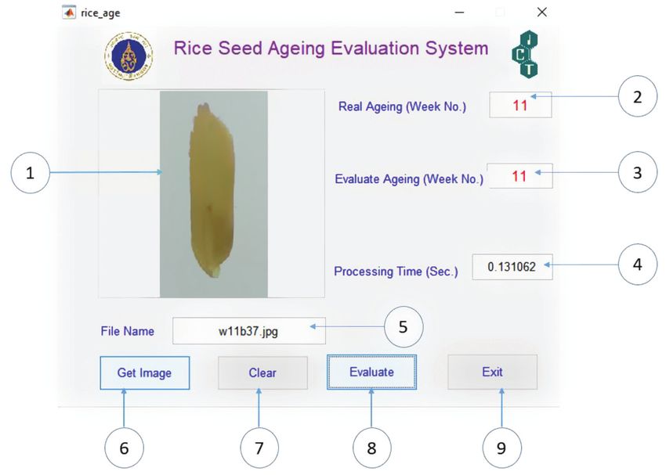The height and width of the screenshot is (475, 666).
Task: Click the Get Image button
Action: point(145,372)
